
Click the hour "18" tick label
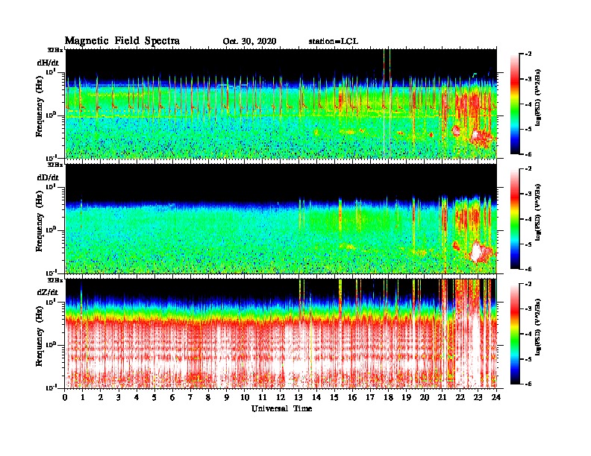(x=388, y=397)
